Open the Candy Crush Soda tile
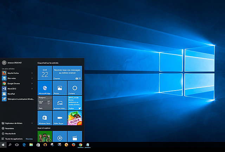This screenshot has height=152, width=225. pos(75,118)
